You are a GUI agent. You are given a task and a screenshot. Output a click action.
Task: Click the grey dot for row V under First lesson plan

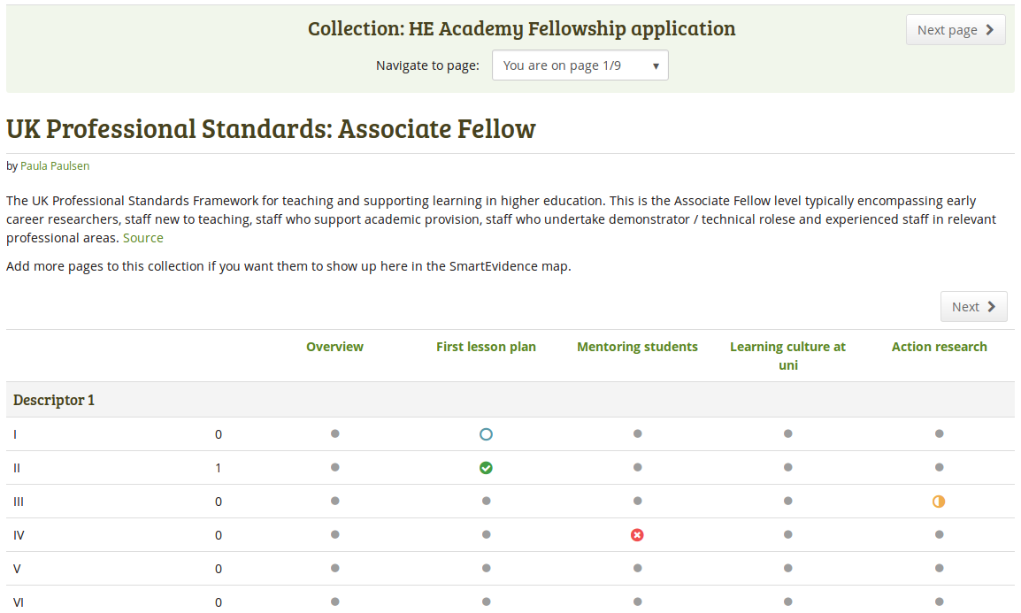(x=487, y=568)
